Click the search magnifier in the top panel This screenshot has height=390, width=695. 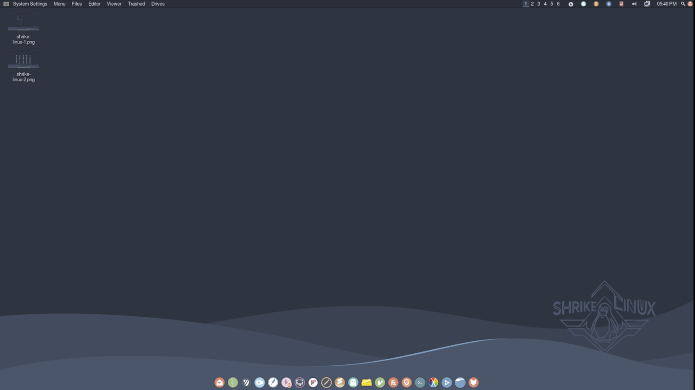(x=683, y=4)
